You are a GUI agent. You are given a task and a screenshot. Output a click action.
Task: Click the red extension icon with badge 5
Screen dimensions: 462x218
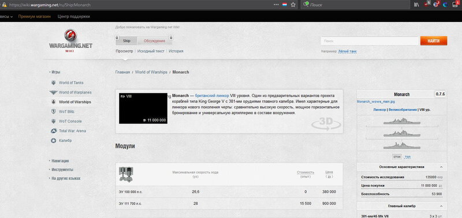[x=427, y=4]
